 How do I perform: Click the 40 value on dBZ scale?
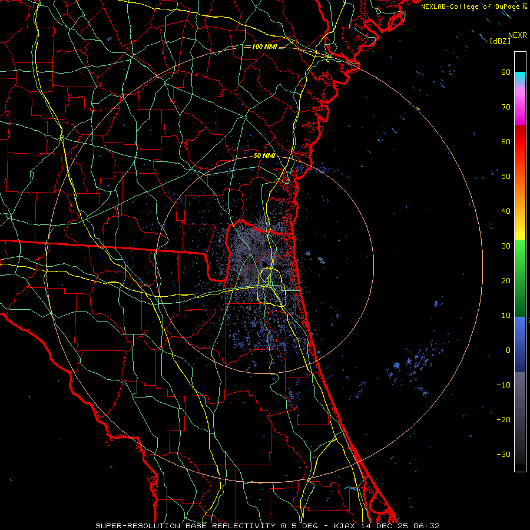(x=506, y=211)
